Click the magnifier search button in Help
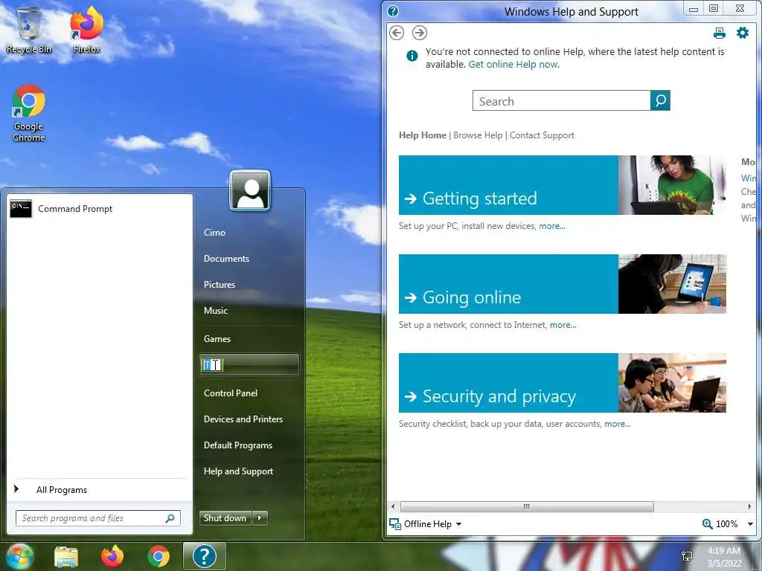 coord(660,100)
